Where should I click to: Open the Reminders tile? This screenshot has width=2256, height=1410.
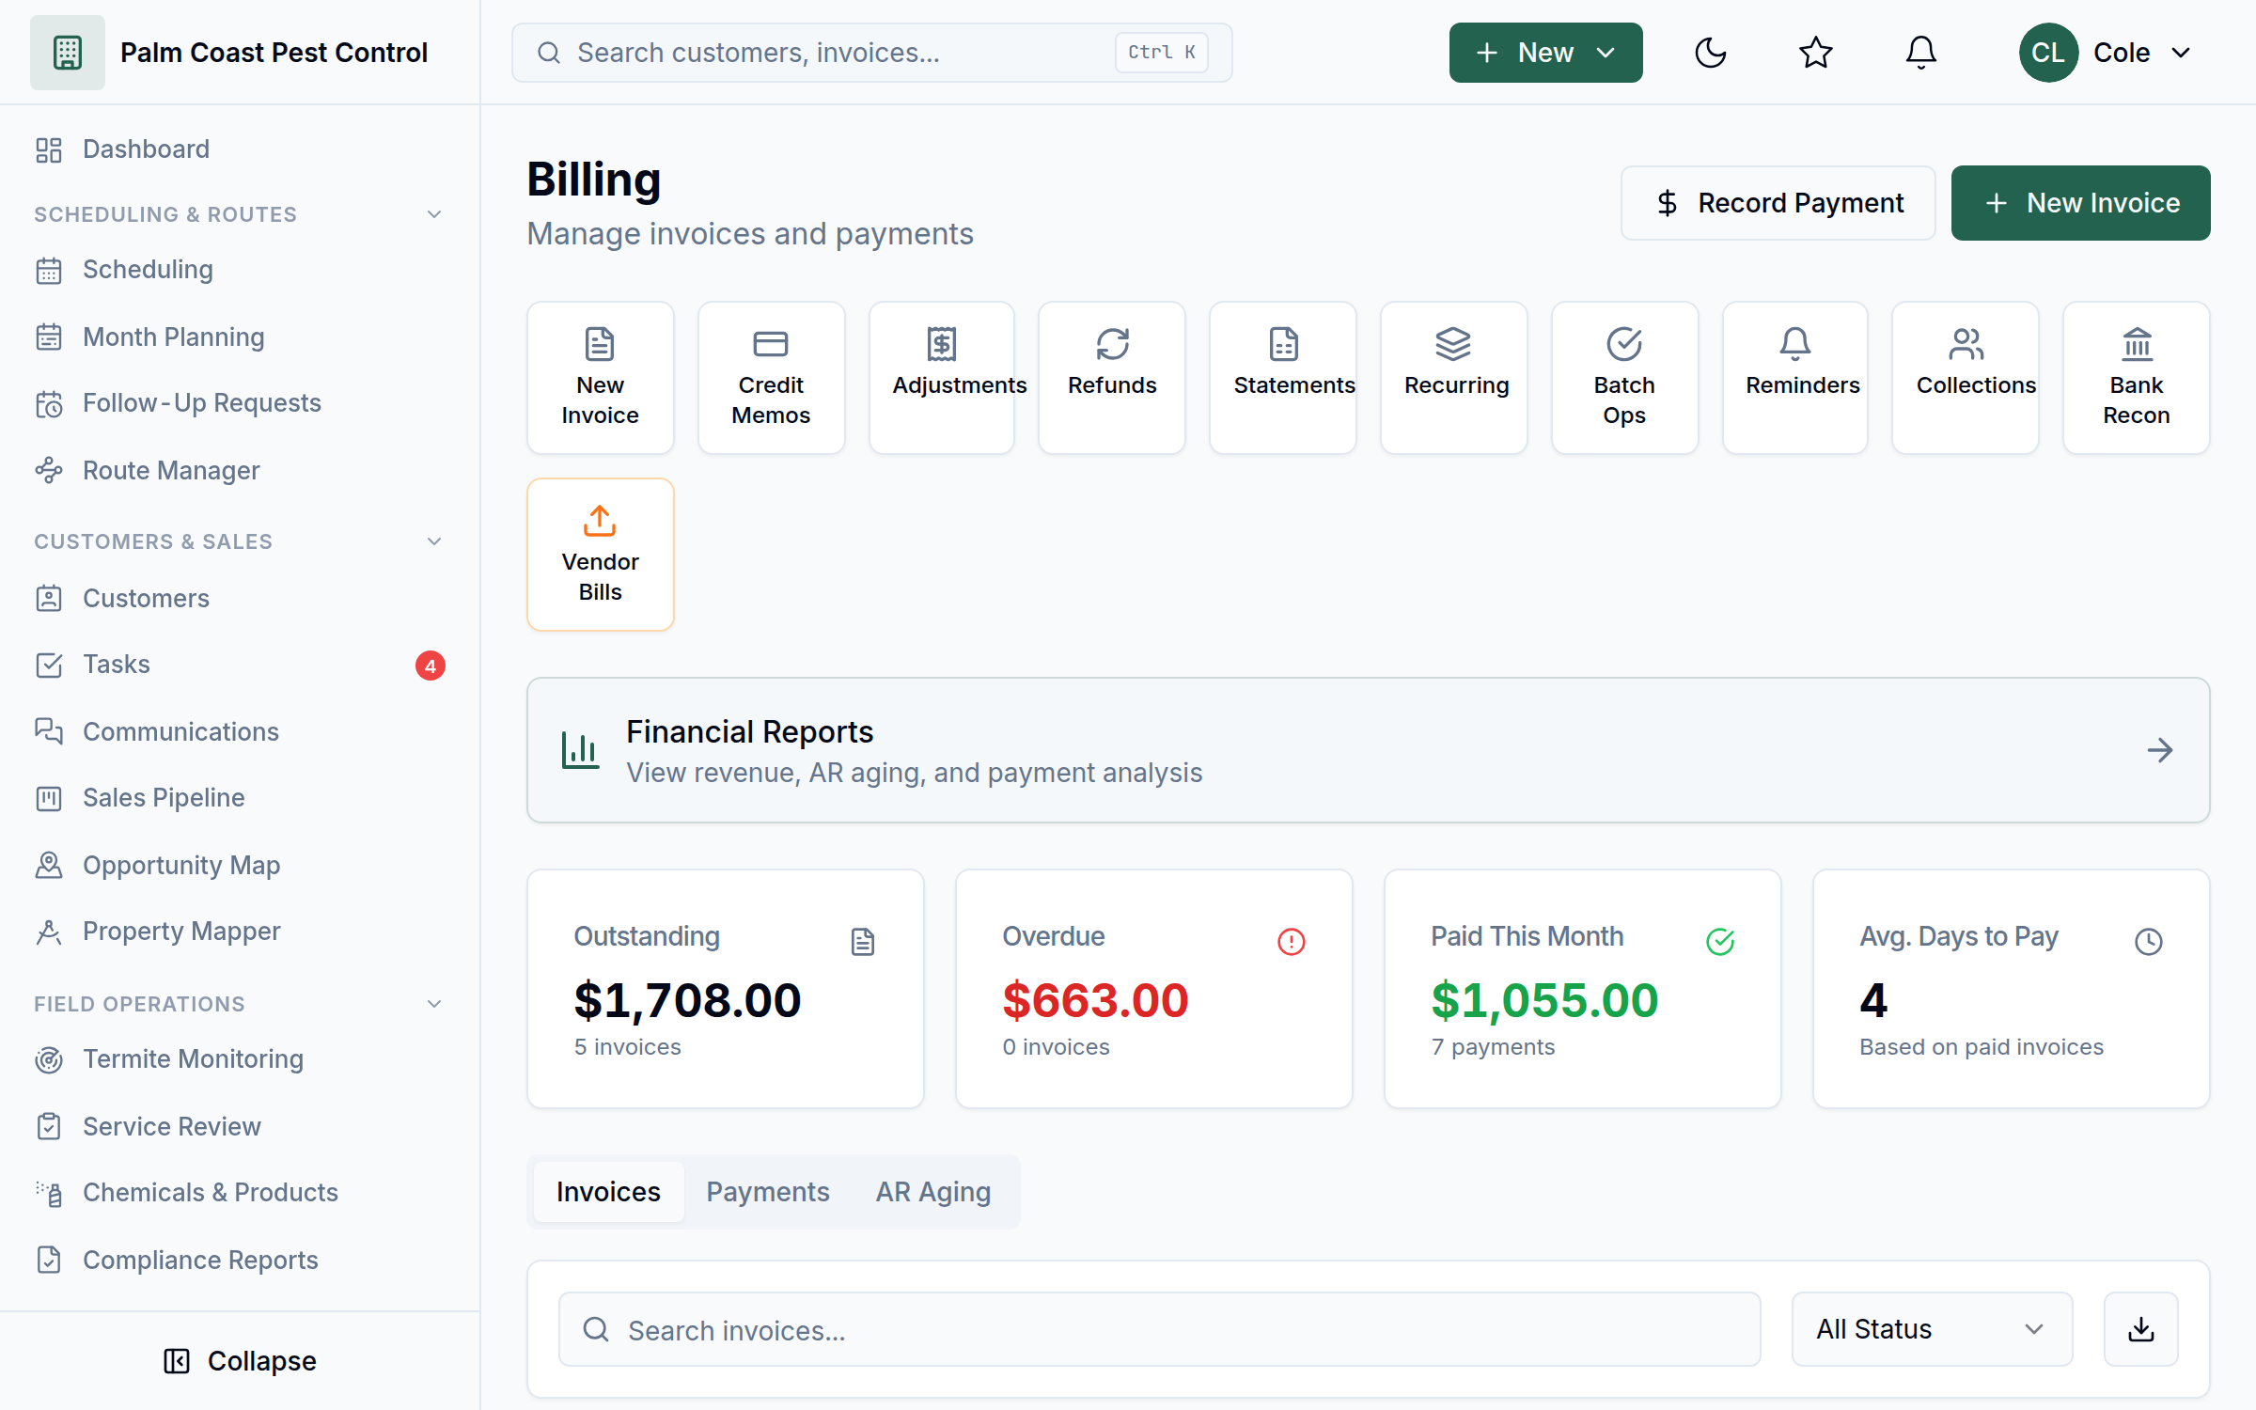pyautogui.click(x=1795, y=378)
